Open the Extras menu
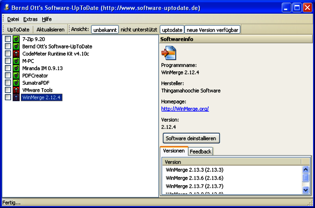The width and height of the screenshot is (315, 208). 30,19
